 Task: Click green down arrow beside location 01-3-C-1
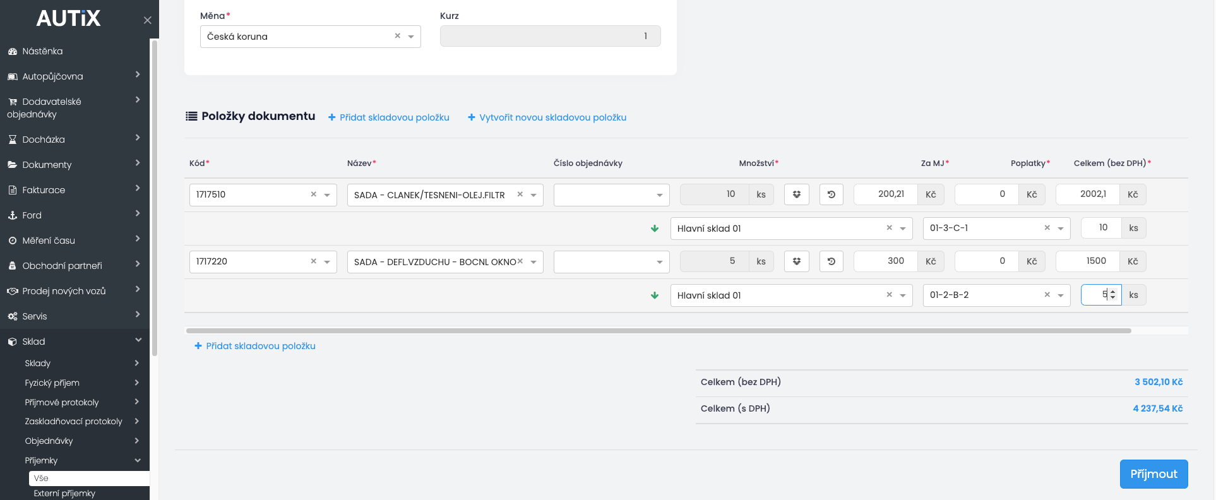[x=655, y=229]
